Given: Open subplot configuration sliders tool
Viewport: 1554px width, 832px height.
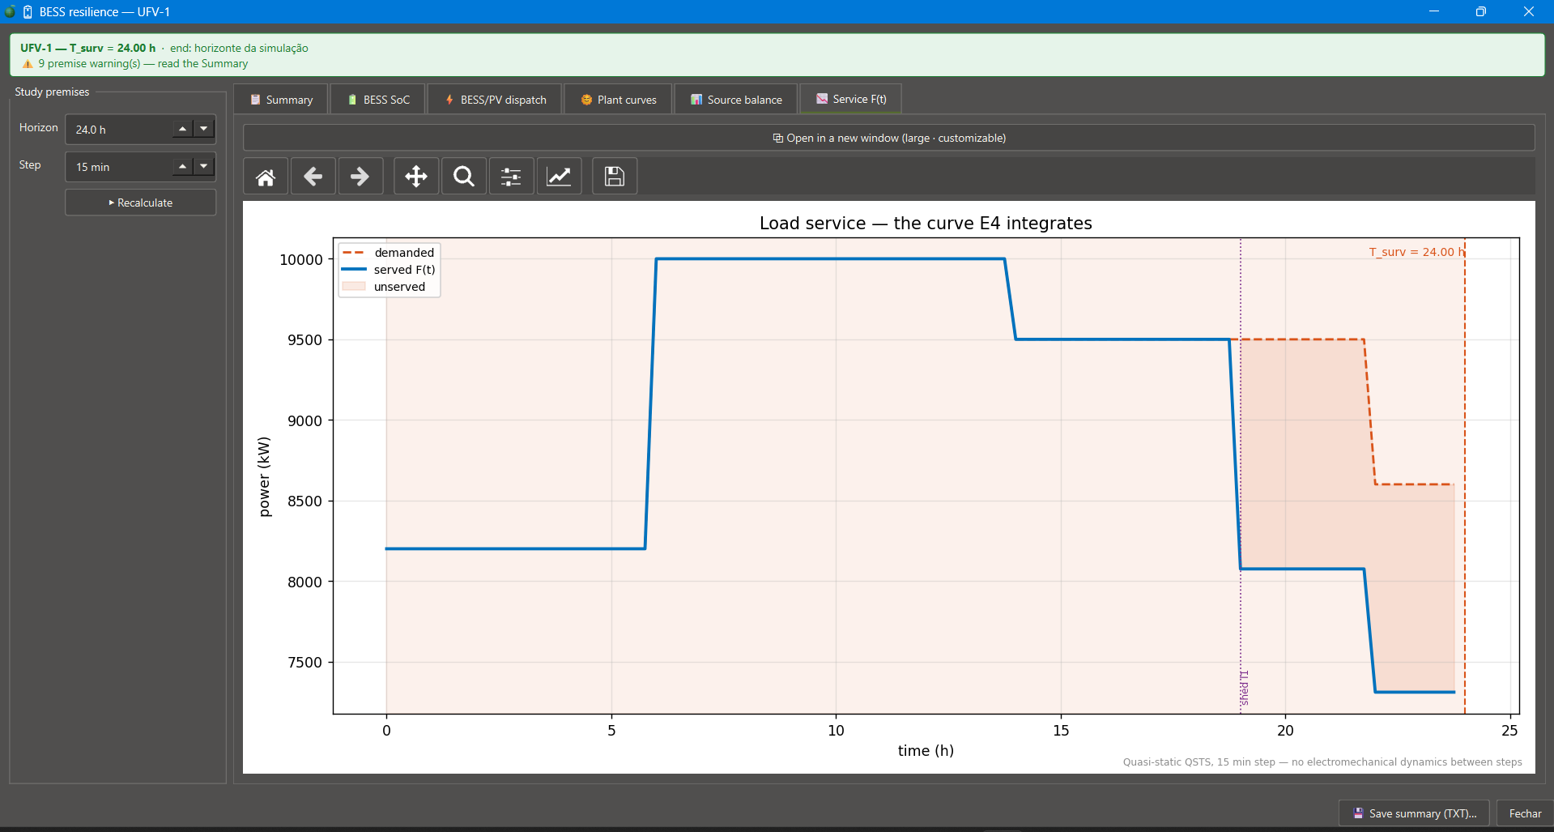Looking at the screenshot, I should click(511, 177).
